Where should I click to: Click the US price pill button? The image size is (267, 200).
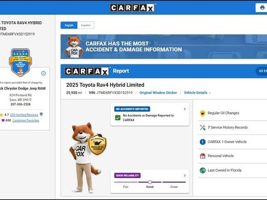pos(262,71)
